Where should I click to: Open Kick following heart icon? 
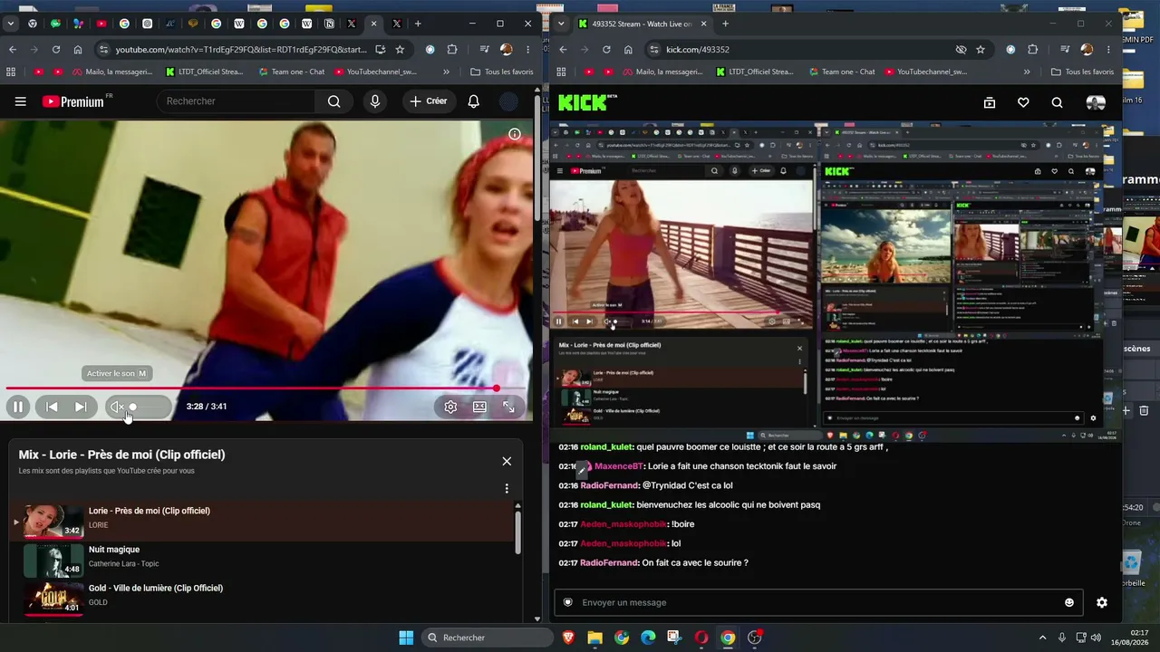point(1023,103)
